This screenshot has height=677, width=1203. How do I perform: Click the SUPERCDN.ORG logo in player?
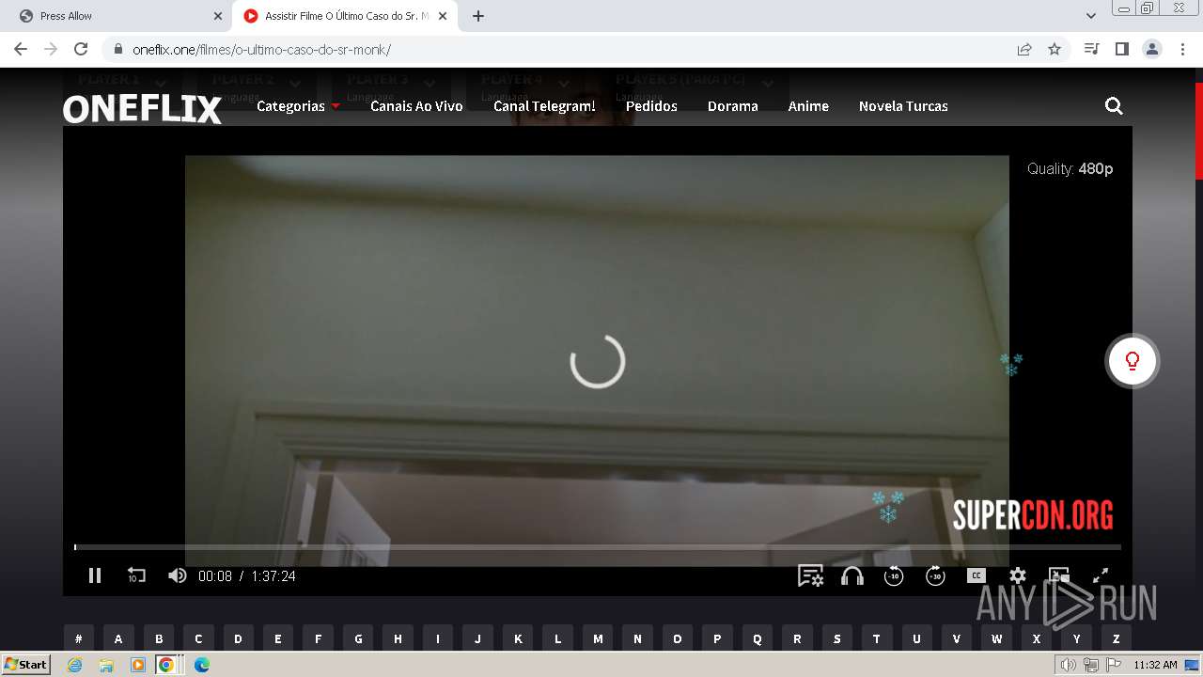tap(1033, 515)
